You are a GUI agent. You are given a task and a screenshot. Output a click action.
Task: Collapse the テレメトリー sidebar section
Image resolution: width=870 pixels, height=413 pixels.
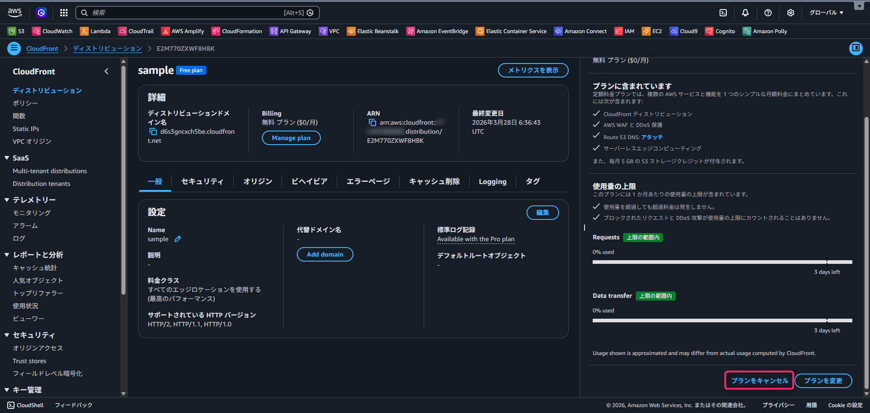click(x=7, y=200)
